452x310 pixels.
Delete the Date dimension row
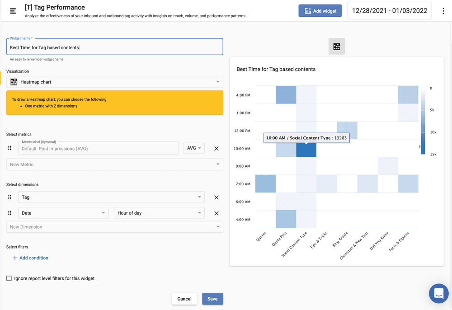216,213
